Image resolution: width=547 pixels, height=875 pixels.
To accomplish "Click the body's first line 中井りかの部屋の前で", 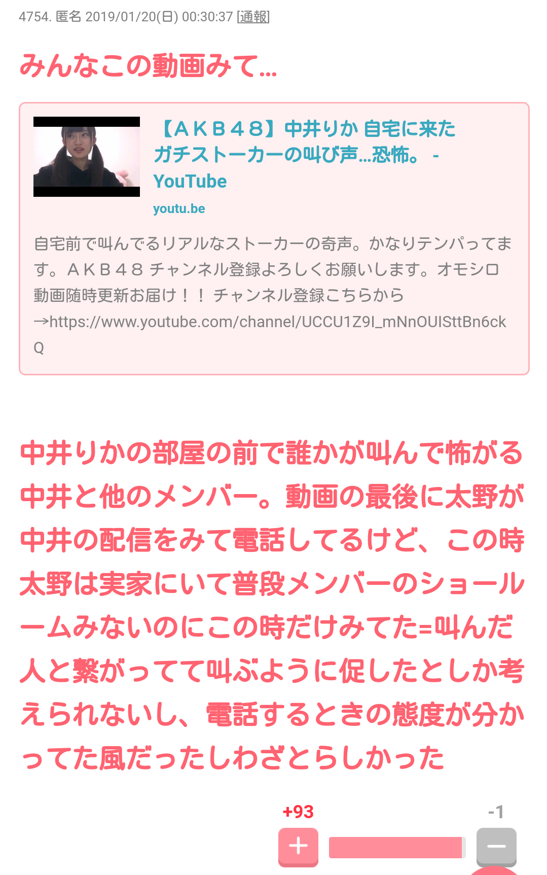I will click(x=272, y=453).
